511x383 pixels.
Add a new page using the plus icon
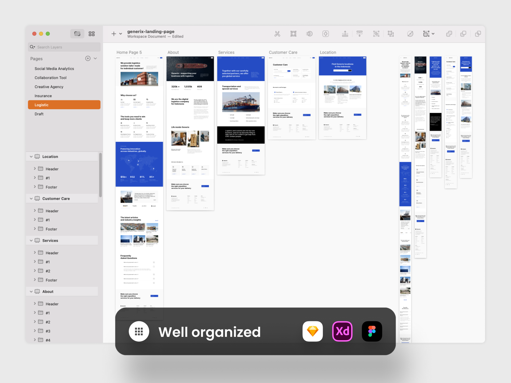coord(88,59)
